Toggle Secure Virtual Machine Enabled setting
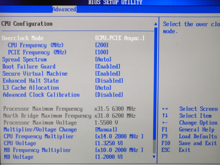 [x=108, y=73]
